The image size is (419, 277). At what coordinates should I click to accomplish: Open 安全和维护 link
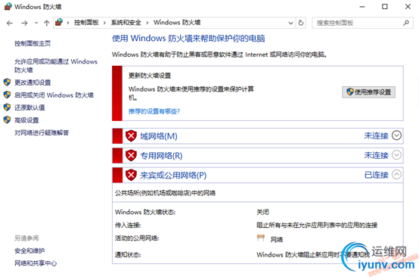point(29,251)
